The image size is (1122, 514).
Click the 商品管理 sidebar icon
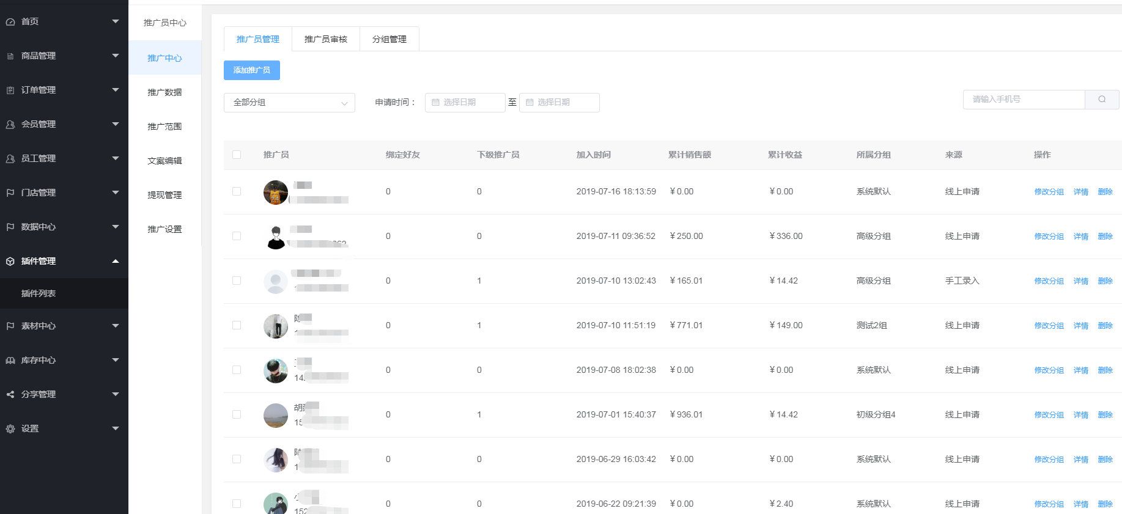[x=10, y=56]
